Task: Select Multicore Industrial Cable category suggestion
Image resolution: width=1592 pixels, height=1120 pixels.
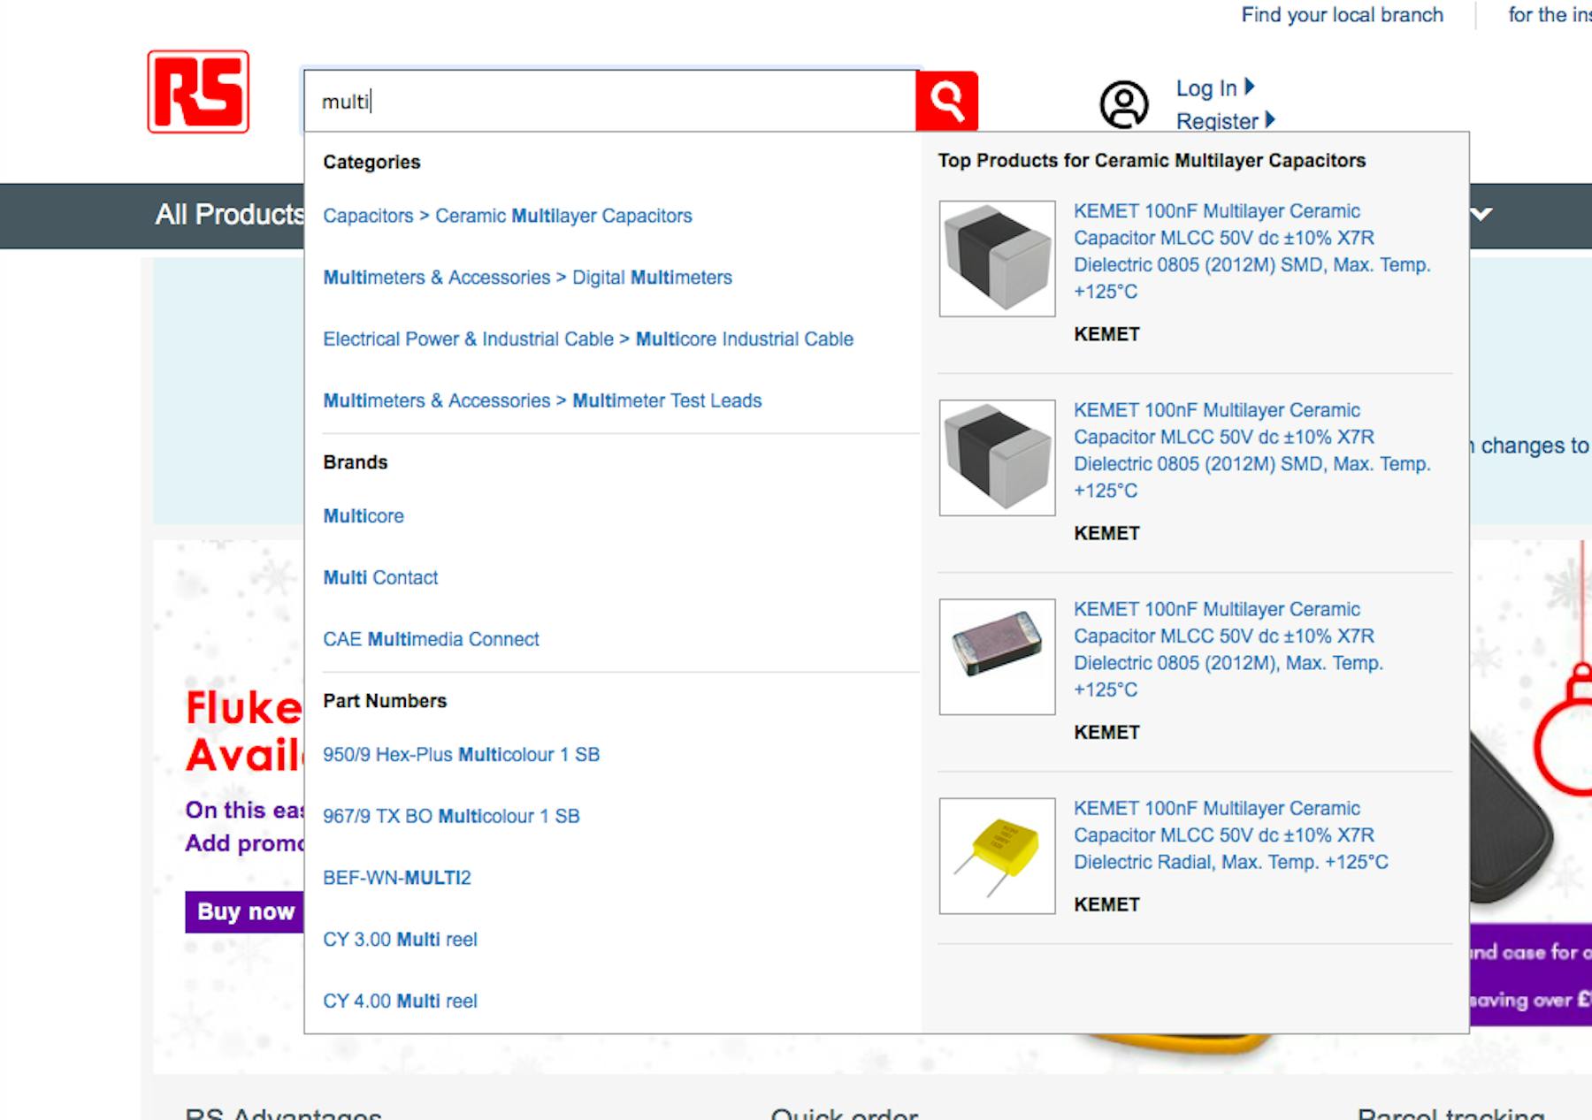Action: 588,339
